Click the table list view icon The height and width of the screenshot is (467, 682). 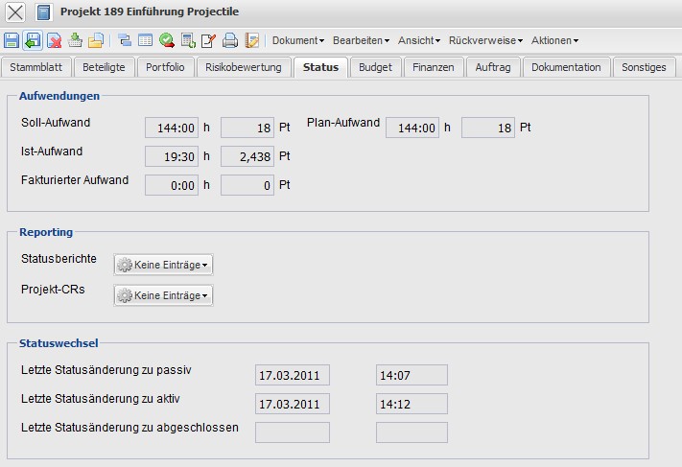click(146, 40)
